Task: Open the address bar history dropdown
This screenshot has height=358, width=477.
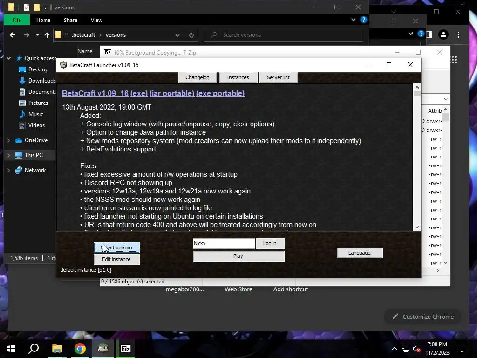Action: [177, 35]
